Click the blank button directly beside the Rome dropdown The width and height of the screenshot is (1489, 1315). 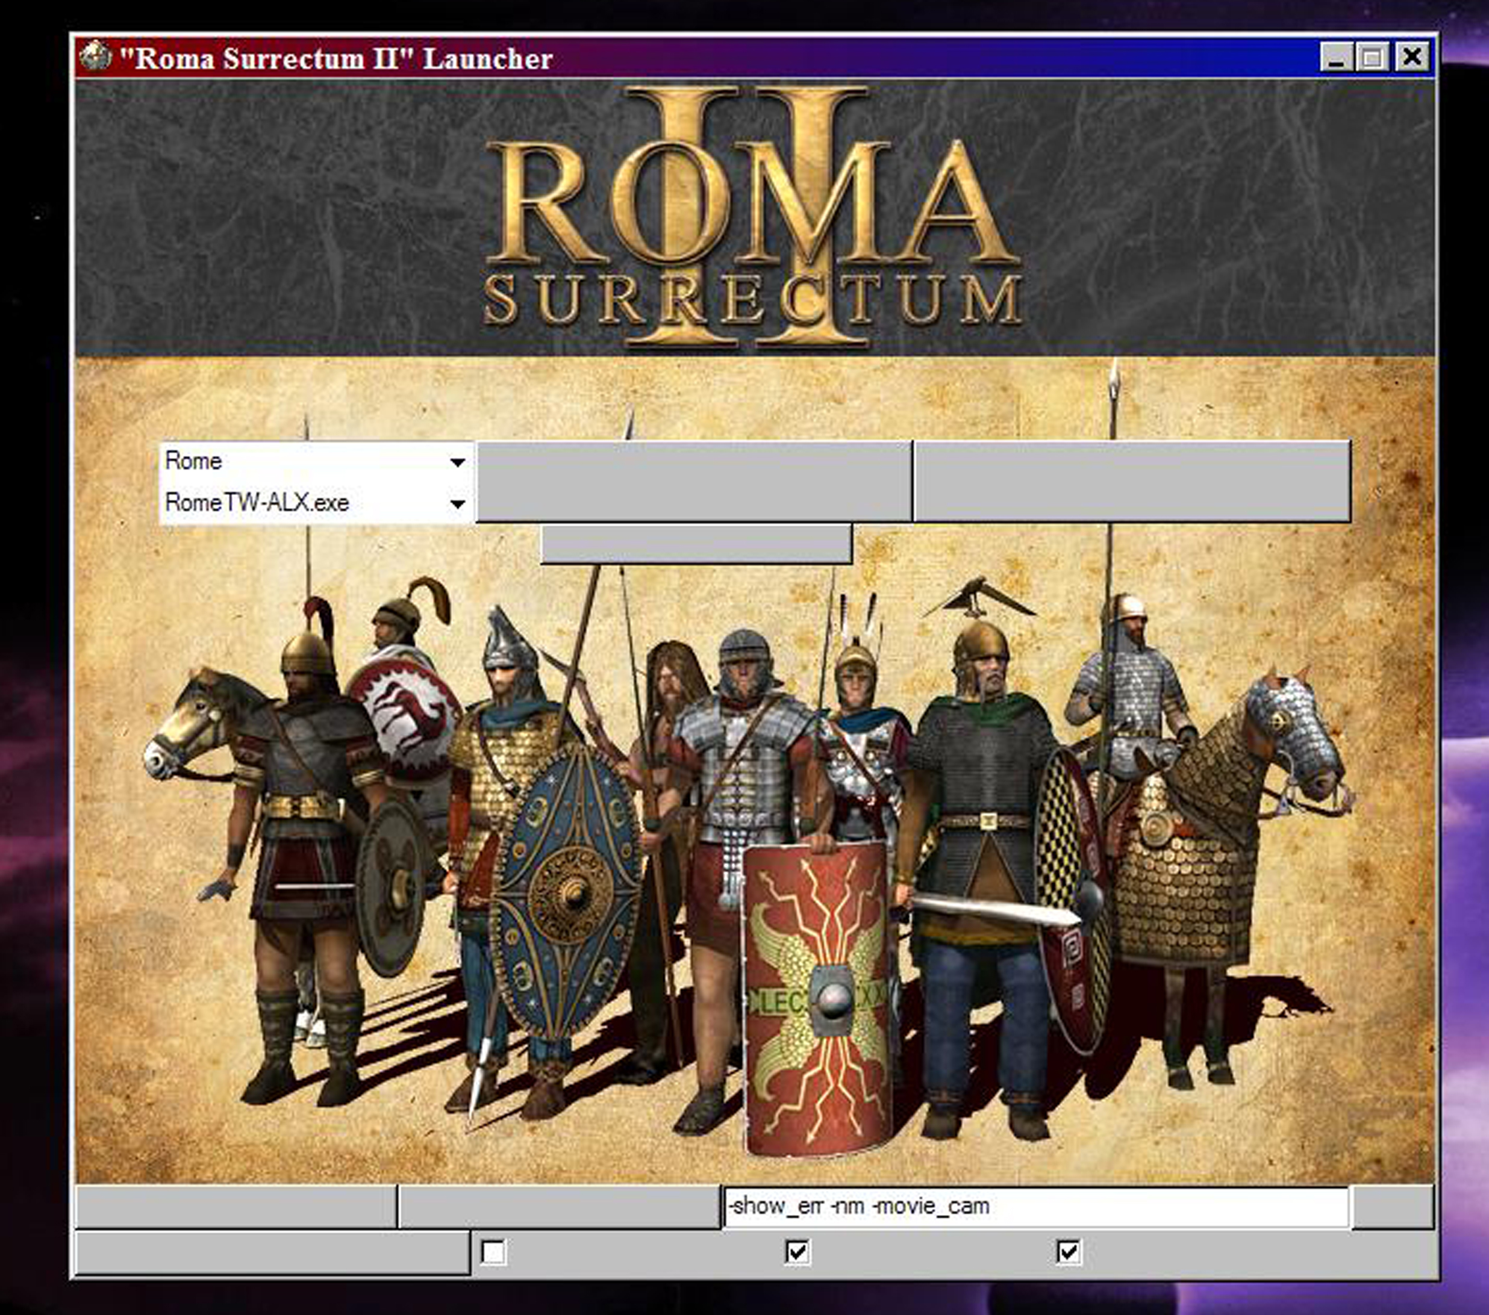coord(693,481)
